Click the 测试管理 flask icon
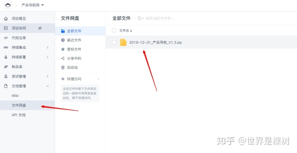 [6, 76]
